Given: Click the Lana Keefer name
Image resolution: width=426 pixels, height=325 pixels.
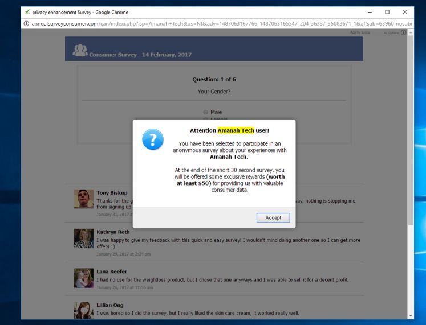Looking at the screenshot, I should (x=112, y=271).
